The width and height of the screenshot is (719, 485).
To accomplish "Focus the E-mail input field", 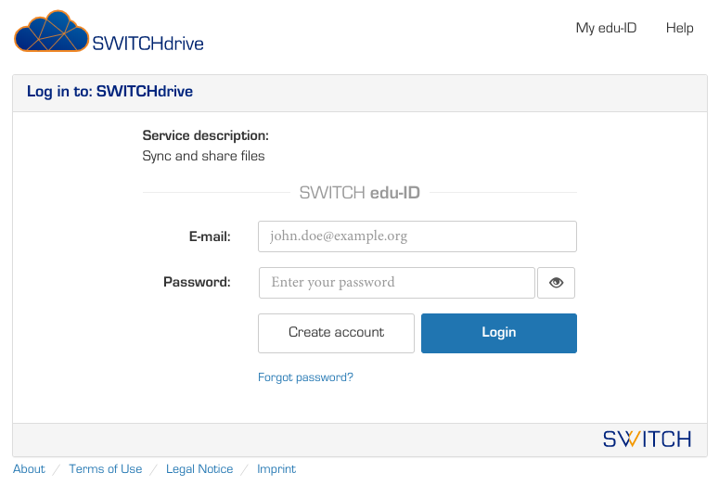I will point(417,236).
